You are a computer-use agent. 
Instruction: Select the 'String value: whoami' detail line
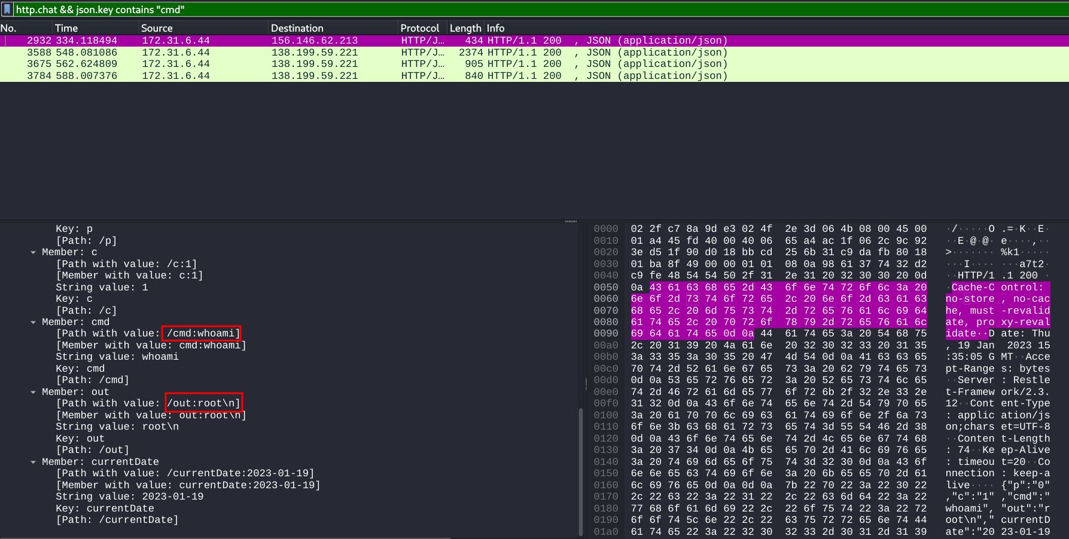pos(117,357)
